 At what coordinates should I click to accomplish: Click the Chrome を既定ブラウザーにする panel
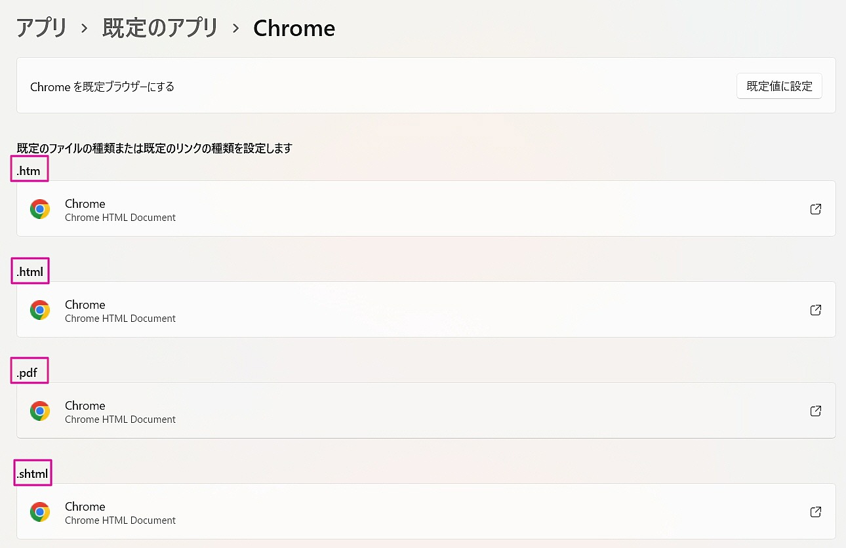click(x=426, y=85)
